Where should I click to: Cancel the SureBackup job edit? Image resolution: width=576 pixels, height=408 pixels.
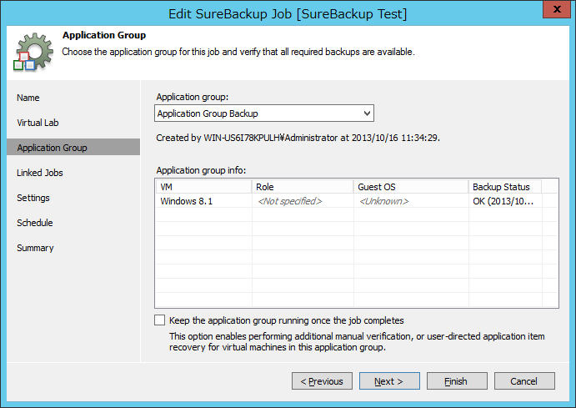[523, 381]
